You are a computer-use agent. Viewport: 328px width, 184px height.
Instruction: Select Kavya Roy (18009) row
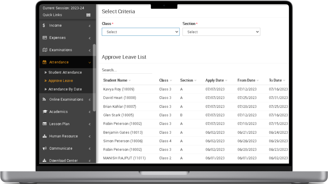coord(195,89)
